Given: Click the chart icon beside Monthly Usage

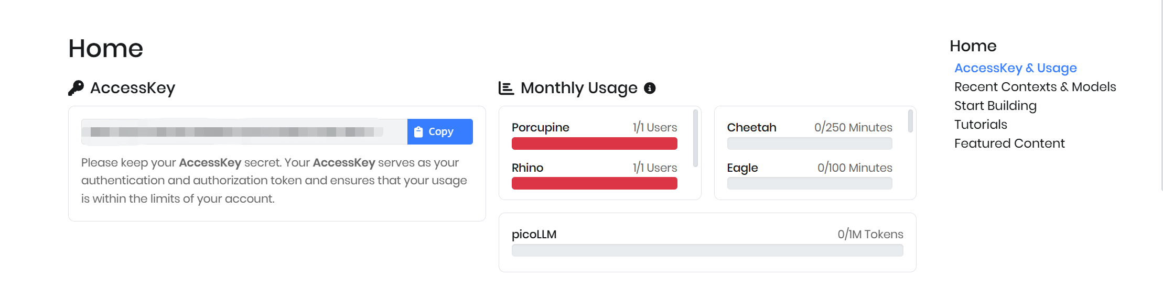Looking at the screenshot, I should [506, 88].
